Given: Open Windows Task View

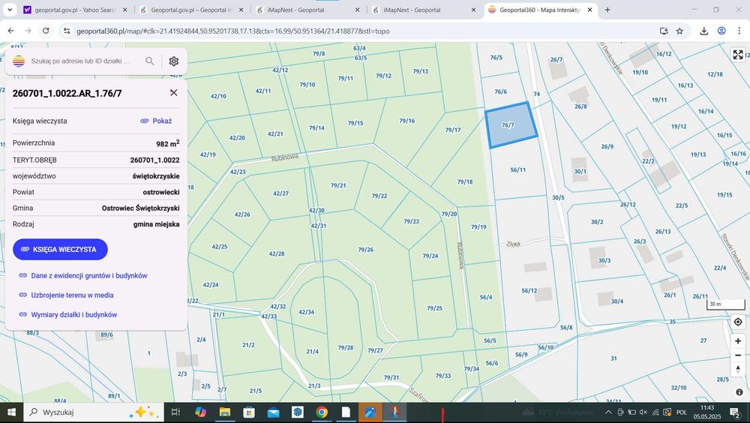Looking at the screenshot, I should click(x=175, y=412).
